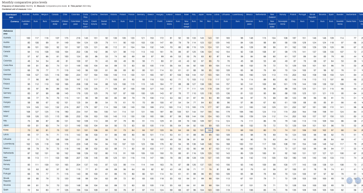Click the 'Time period: 2024-May' label

tap(81, 6)
